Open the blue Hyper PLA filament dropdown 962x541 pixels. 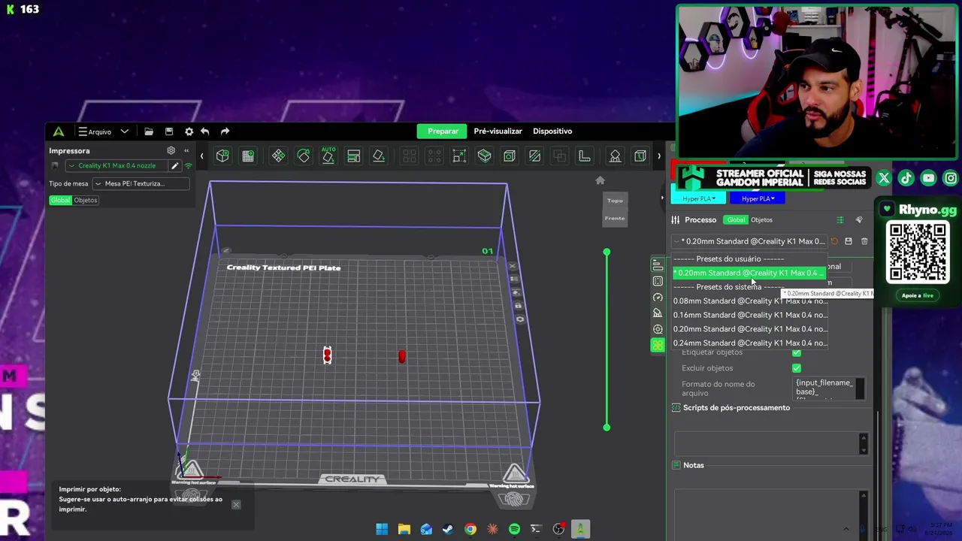tap(758, 198)
